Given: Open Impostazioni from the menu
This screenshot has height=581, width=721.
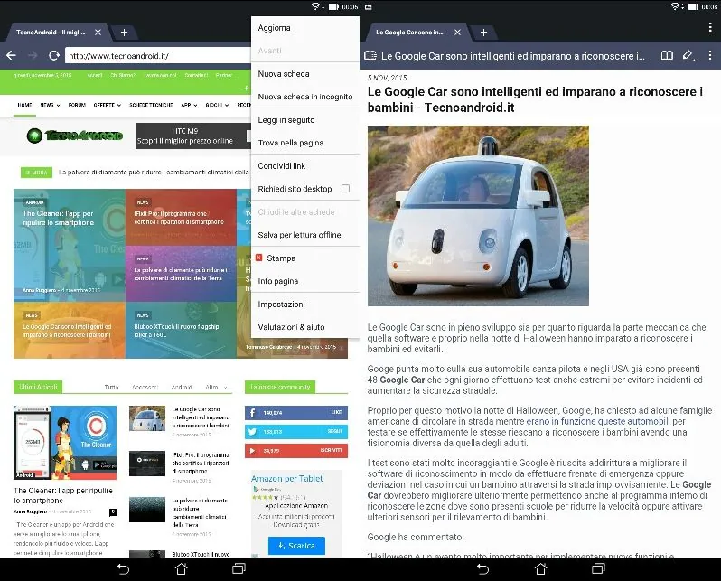Looking at the screenshot, I should (305, 305).
